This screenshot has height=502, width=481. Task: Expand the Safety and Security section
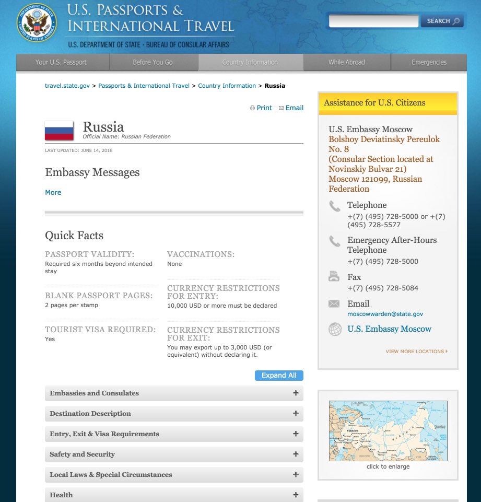coord(174,454)
